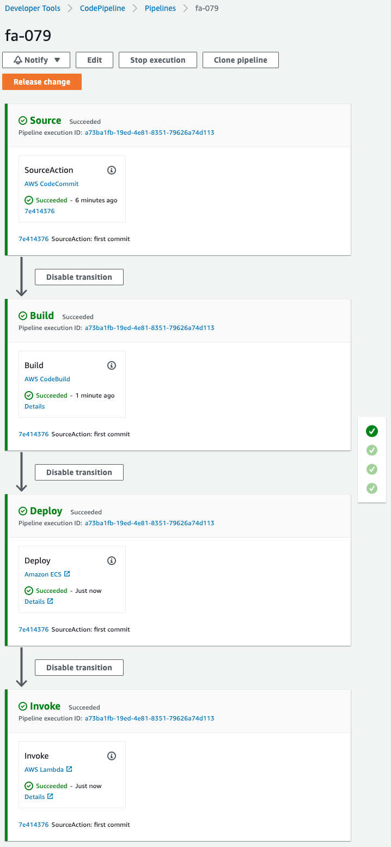This screenshot has height=847, width=391.
Task: Open the Notify dropdown menu
Action: click(x=37, y=60)
